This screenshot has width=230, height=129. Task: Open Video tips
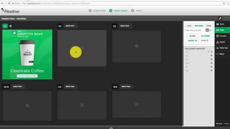pos(222,48)
